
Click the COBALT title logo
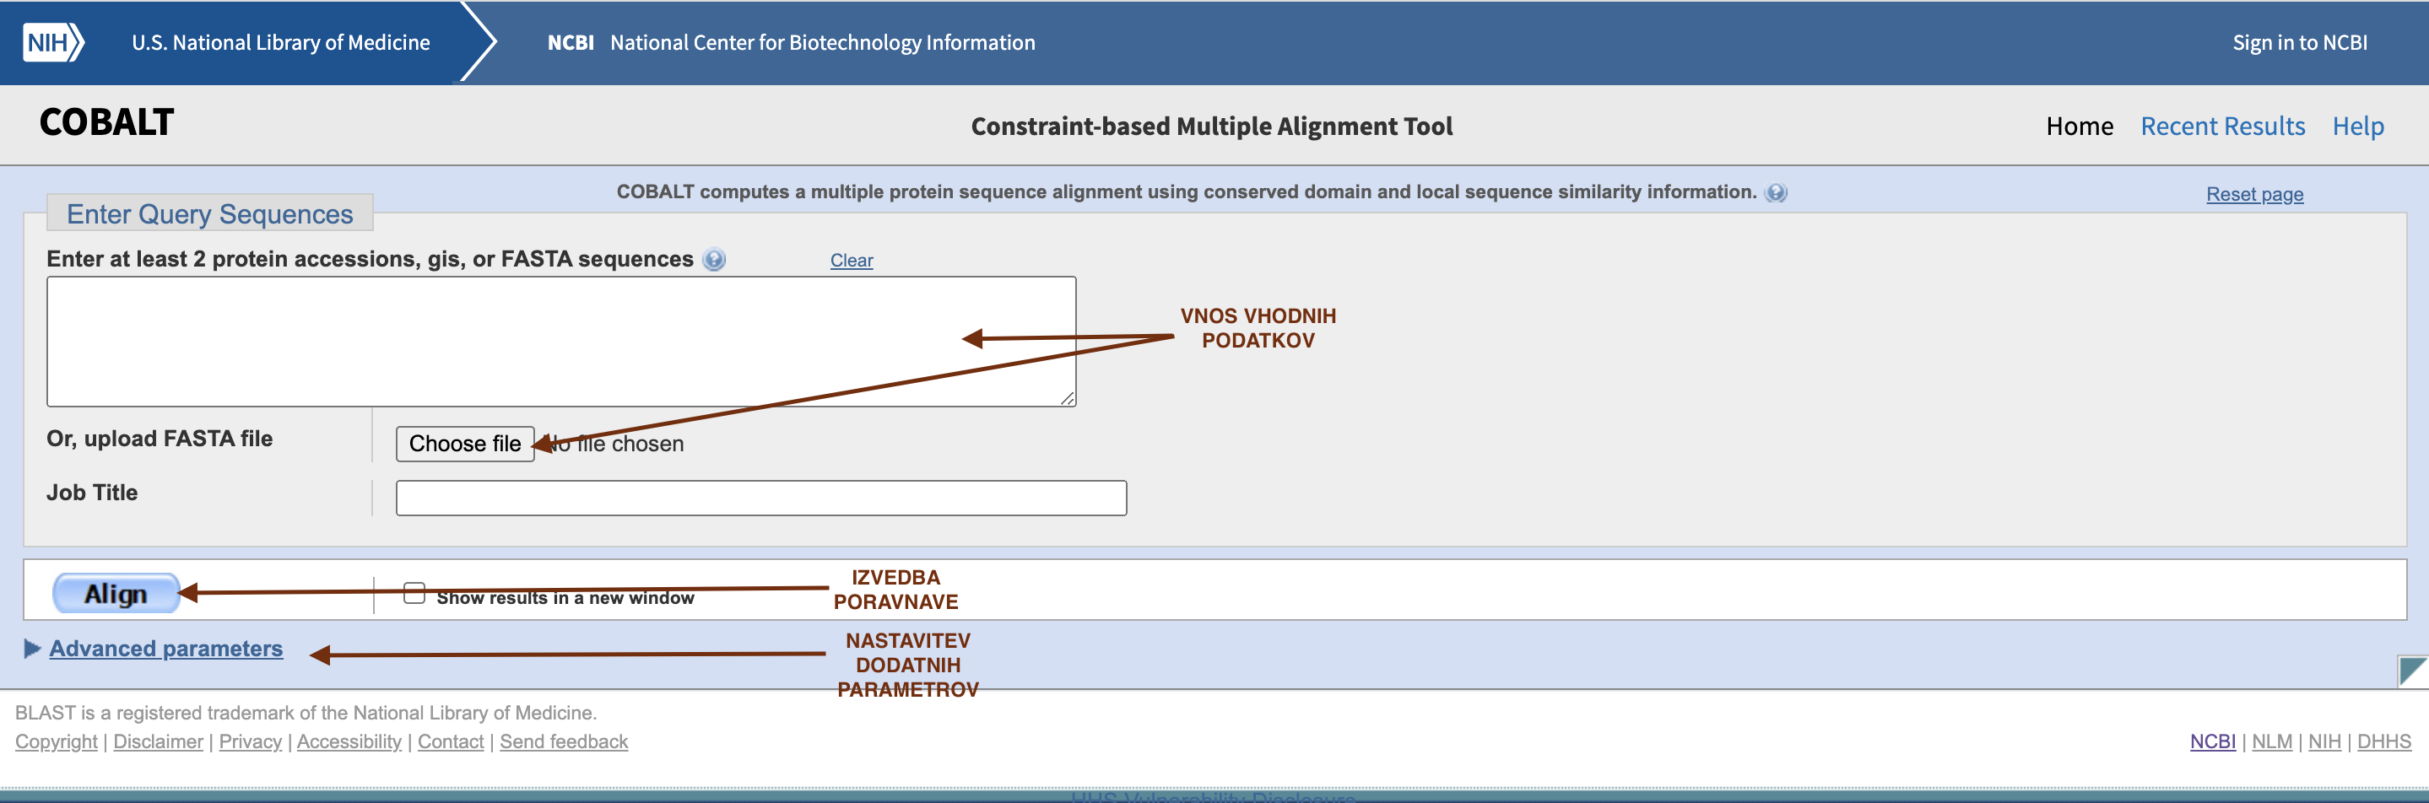click(x=106, y=122)
